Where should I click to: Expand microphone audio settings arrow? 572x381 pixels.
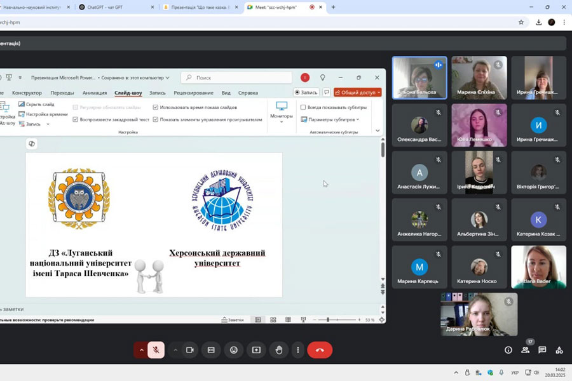[x=141, y=350]
